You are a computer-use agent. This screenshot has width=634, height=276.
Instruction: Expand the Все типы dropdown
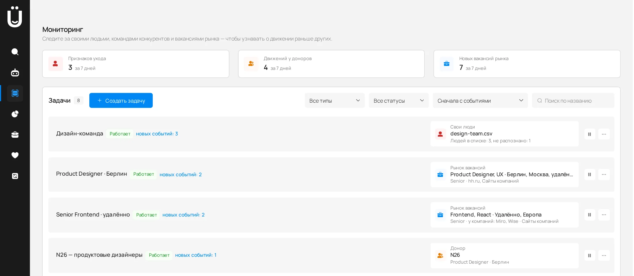pyautogui.click(x=335, y=101)
